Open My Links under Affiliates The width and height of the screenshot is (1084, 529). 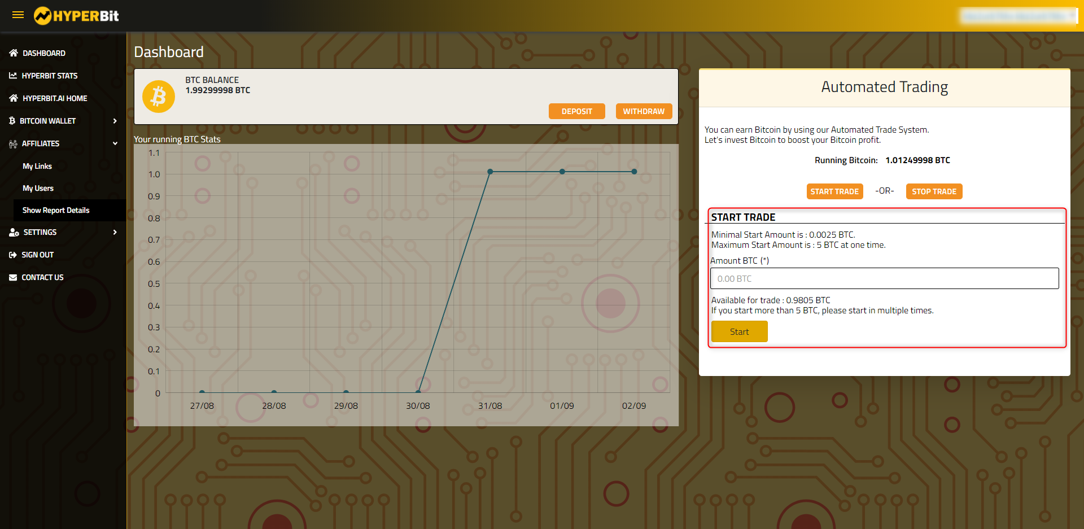(x=37, y=166)
